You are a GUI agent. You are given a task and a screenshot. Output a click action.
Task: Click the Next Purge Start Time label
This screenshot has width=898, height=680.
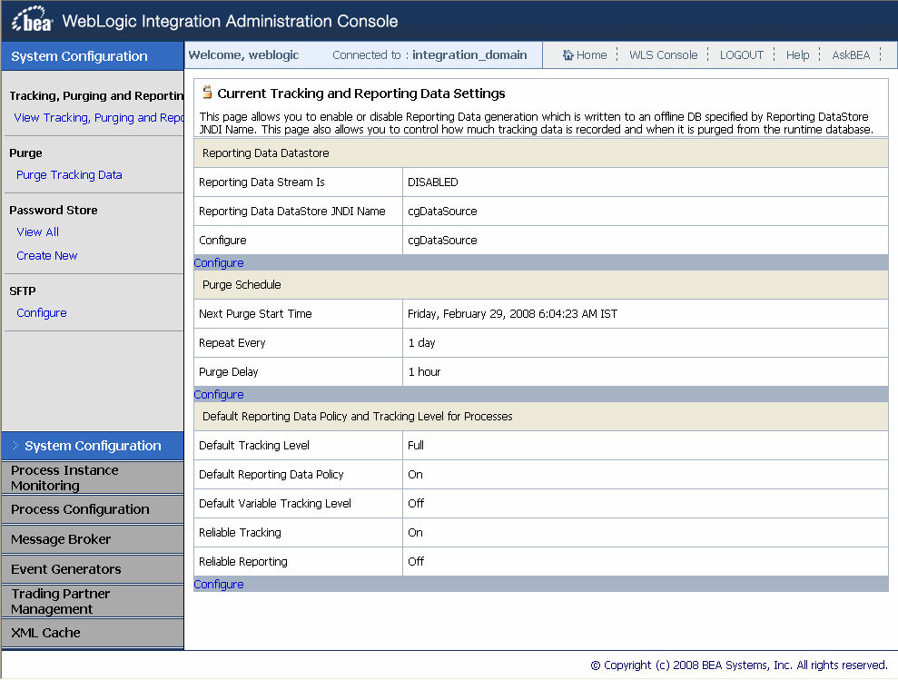(x=255, y=314)
